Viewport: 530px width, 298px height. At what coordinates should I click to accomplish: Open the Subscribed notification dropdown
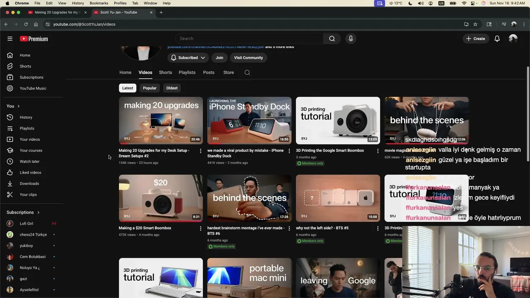(x=188, y=58)
